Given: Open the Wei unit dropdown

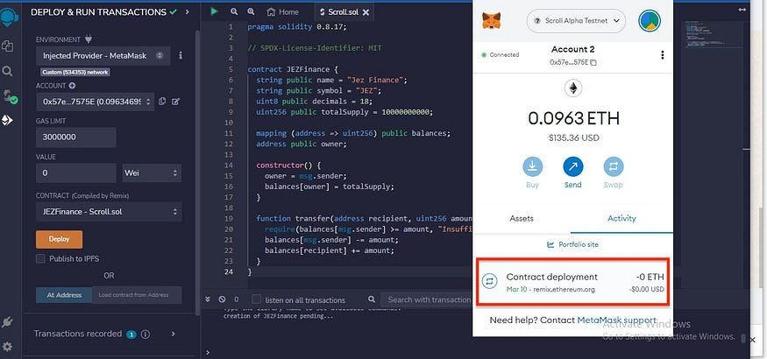Looking at the screenshot, I should click(152, 172).
